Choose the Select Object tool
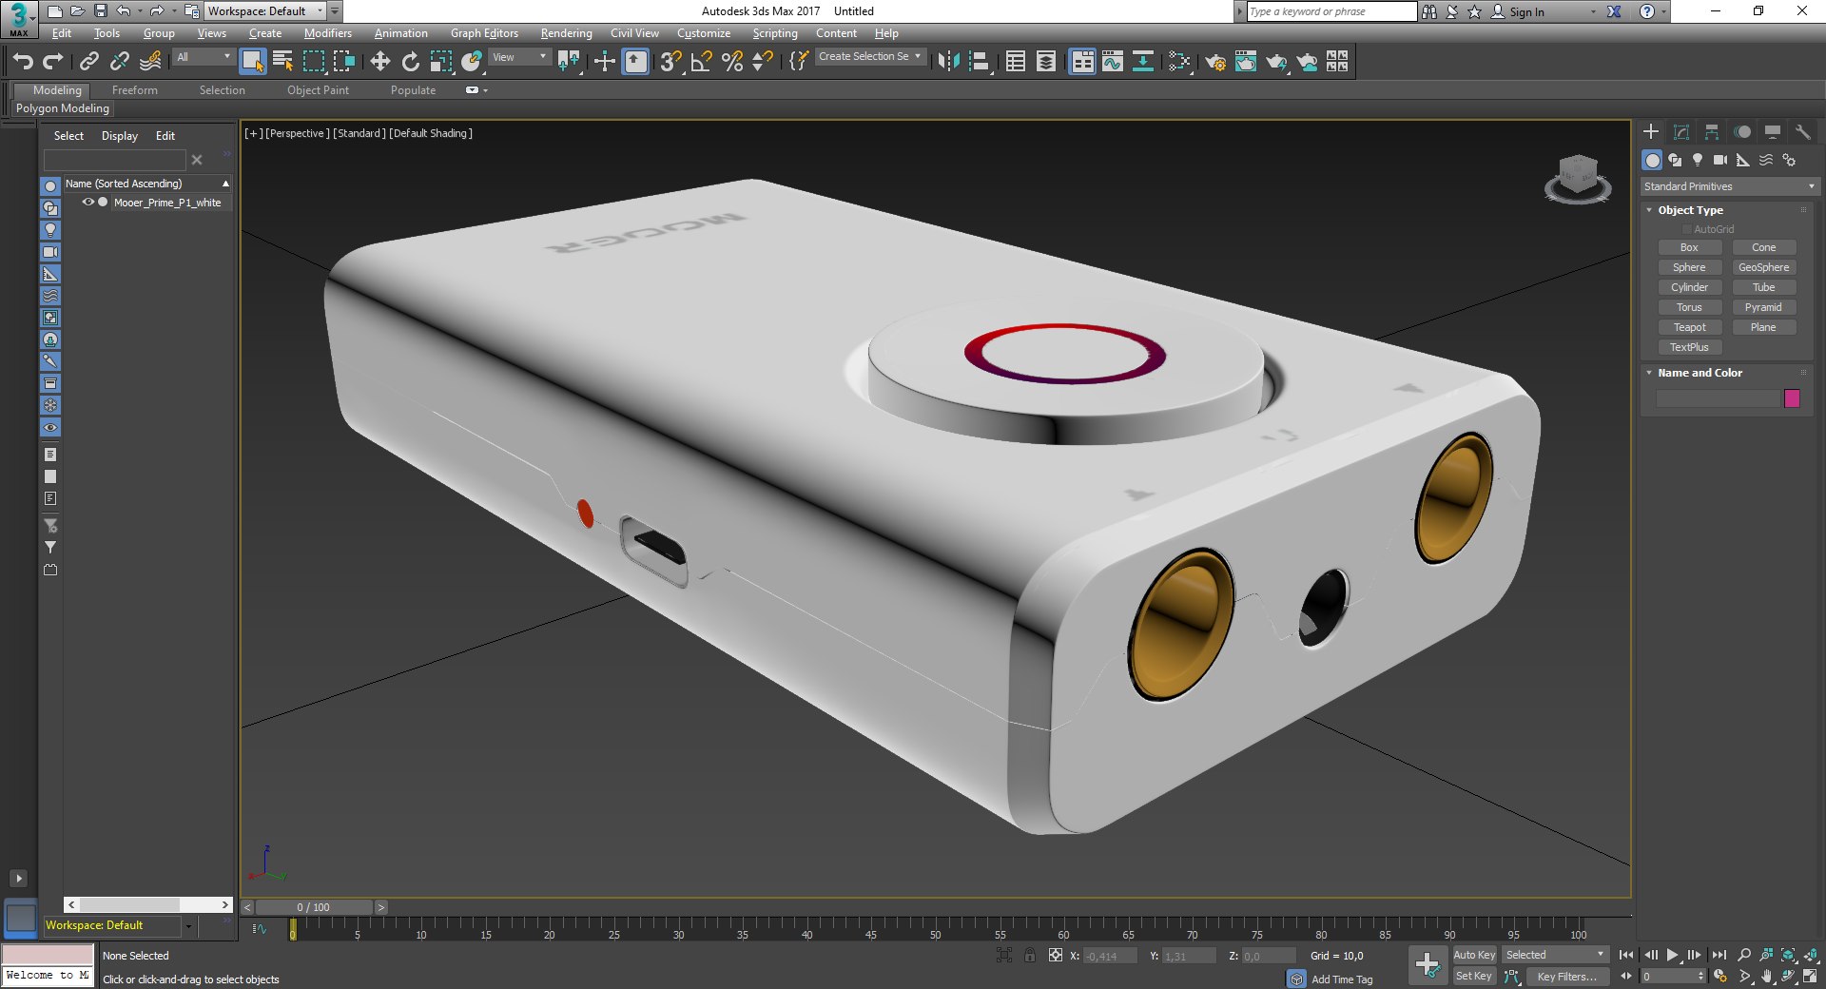Image resolution: width=1826 pixels, height=989 pixels. pos(252,62)
